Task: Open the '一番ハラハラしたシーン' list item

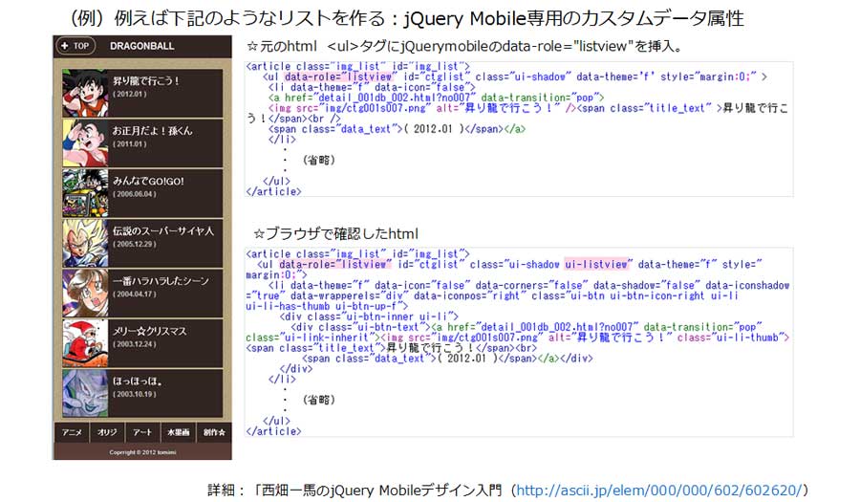Action: click(142, 293)
